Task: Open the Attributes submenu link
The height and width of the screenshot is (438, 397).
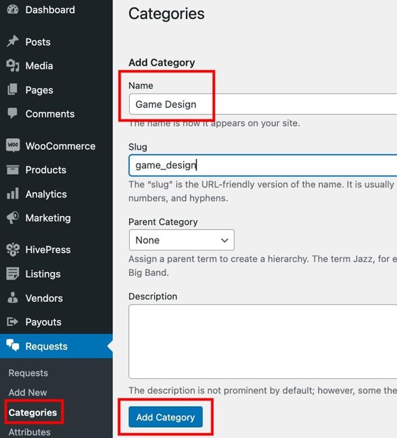Action: pyautogui.click(x=29, y=432)
